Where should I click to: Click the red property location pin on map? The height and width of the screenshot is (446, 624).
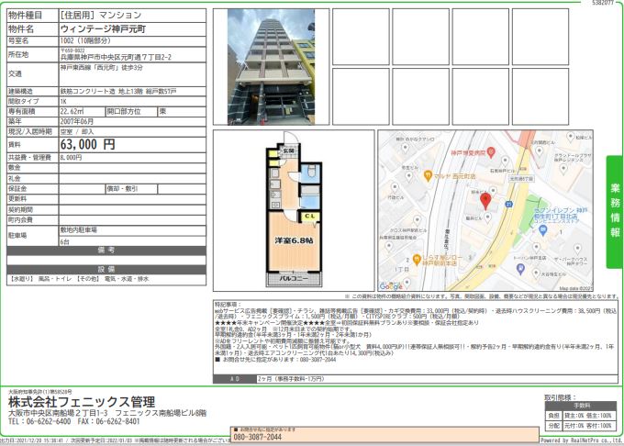[x=485, y=201]
